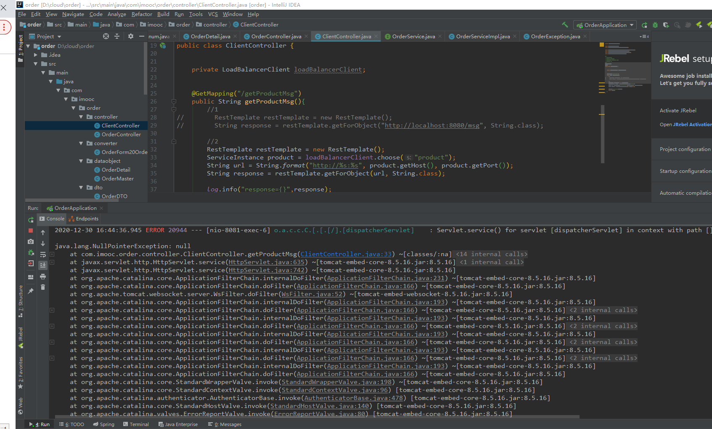Screen dimensions: 712x429
Task: Dump threads with the camera icon
Action: pos(31,241)
